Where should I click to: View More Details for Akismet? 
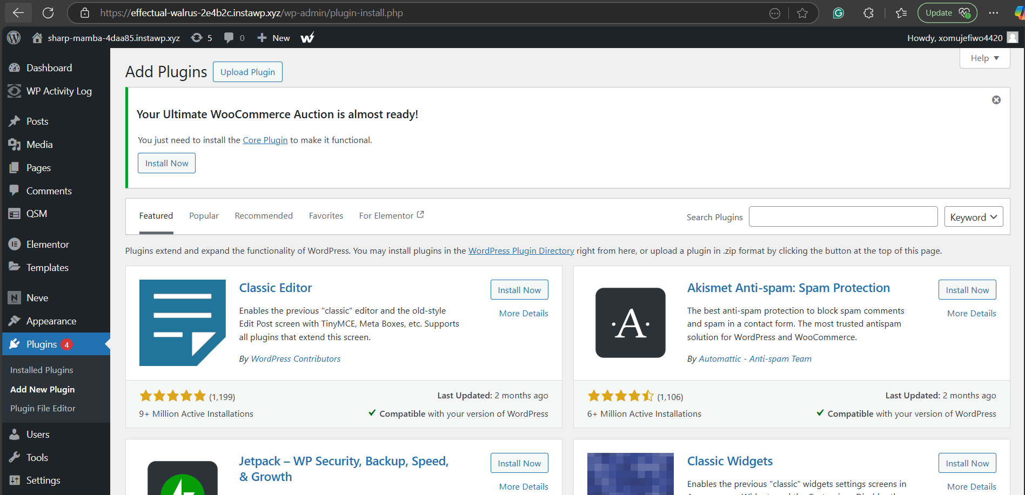pos(972,314)
